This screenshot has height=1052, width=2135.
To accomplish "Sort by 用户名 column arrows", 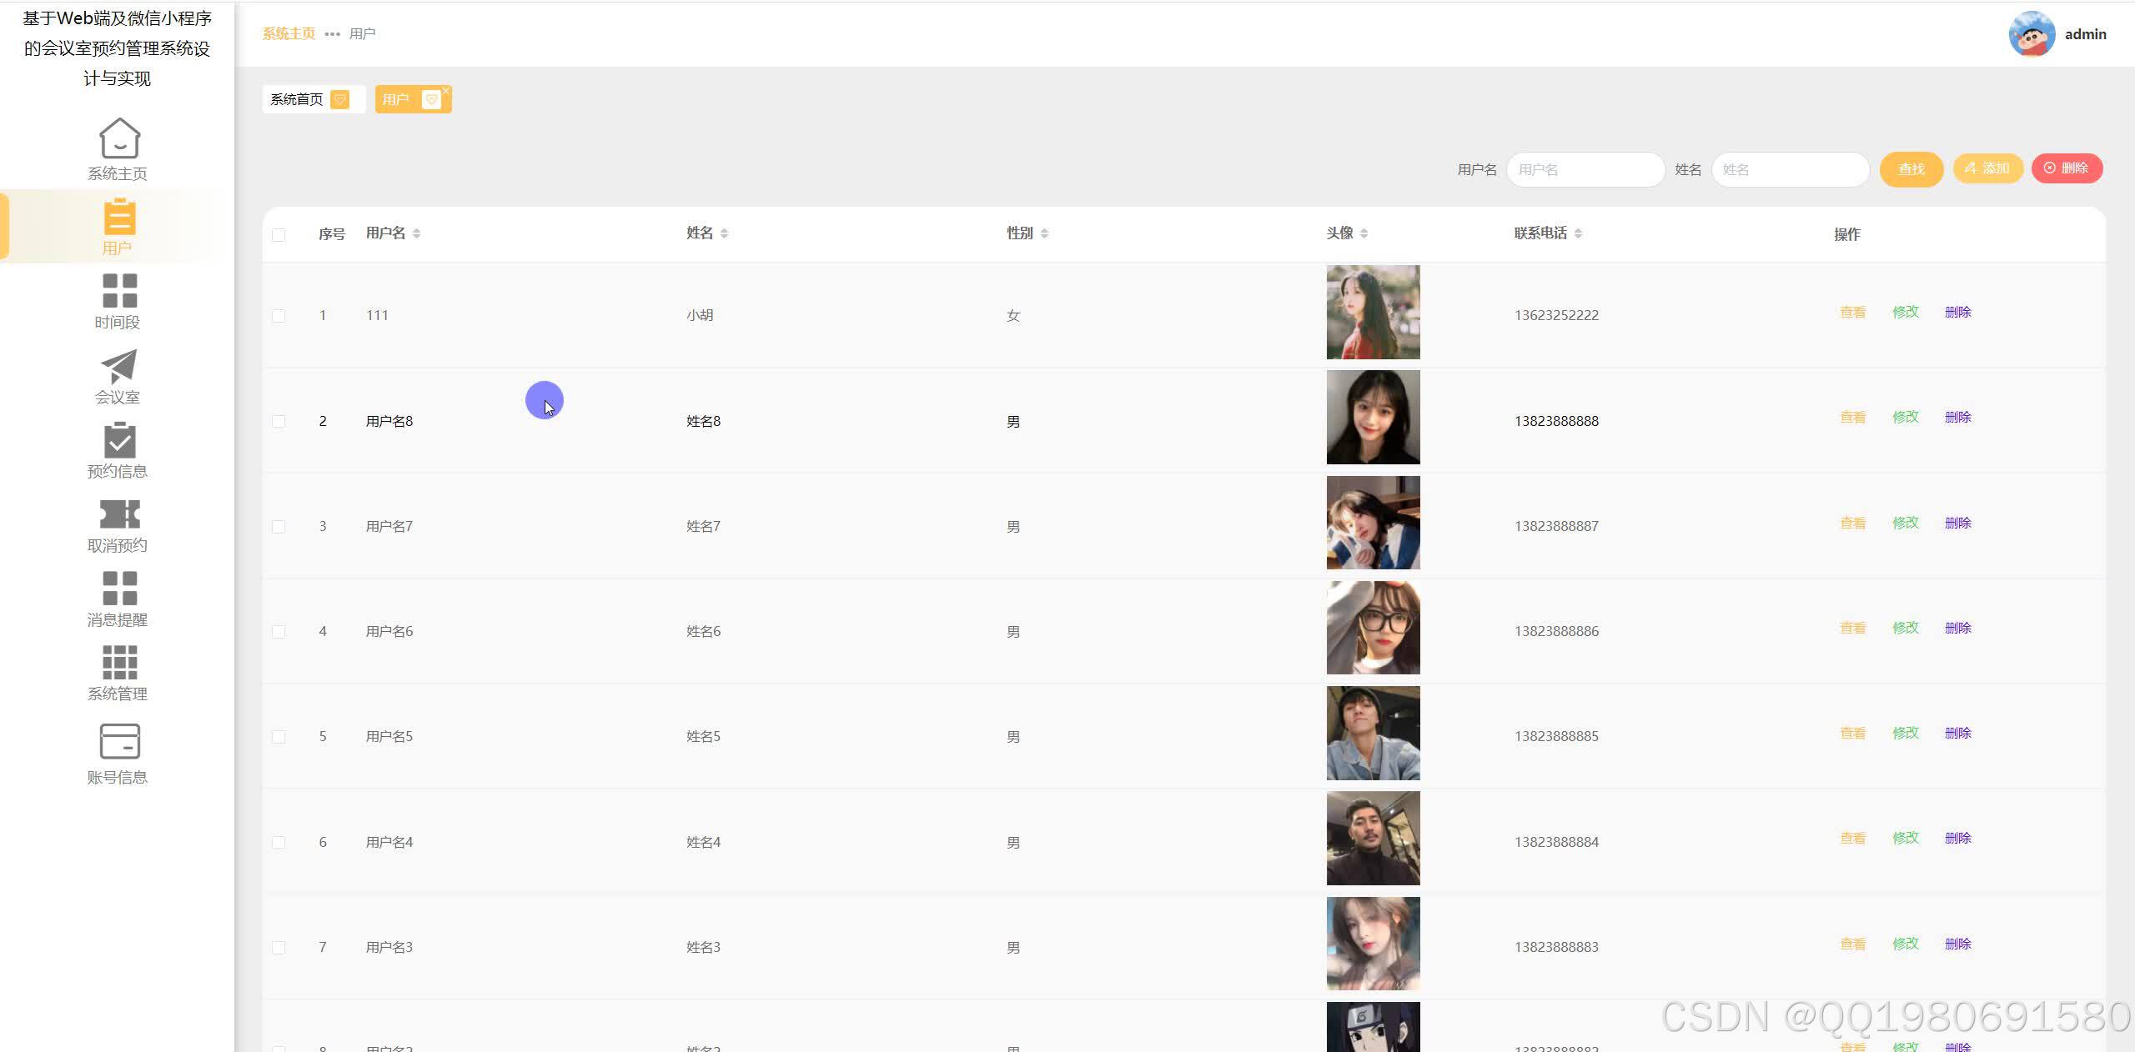I will pos(416,233).
